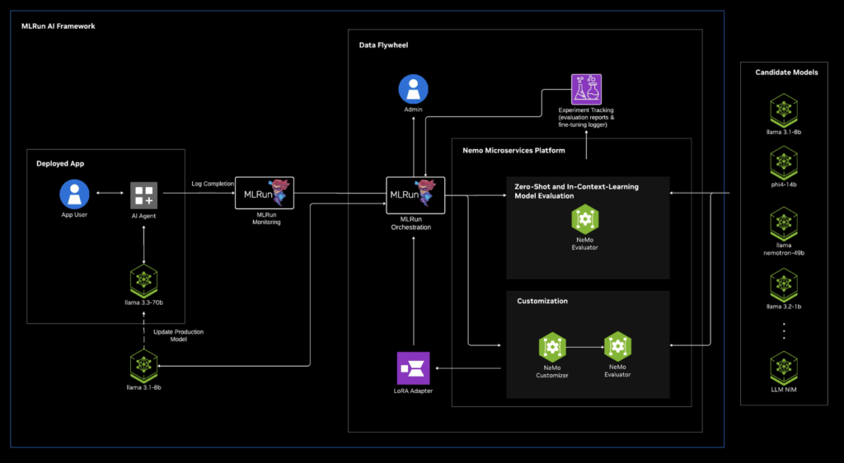Click the Admin caption text
The height and width of the screenshot is (463, 844).
click(414, 110)
